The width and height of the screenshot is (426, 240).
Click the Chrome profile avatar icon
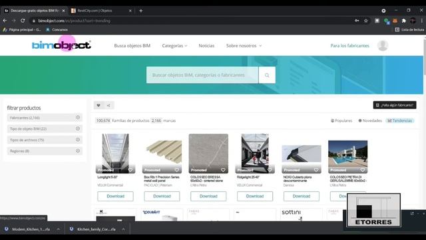point(413,21)
